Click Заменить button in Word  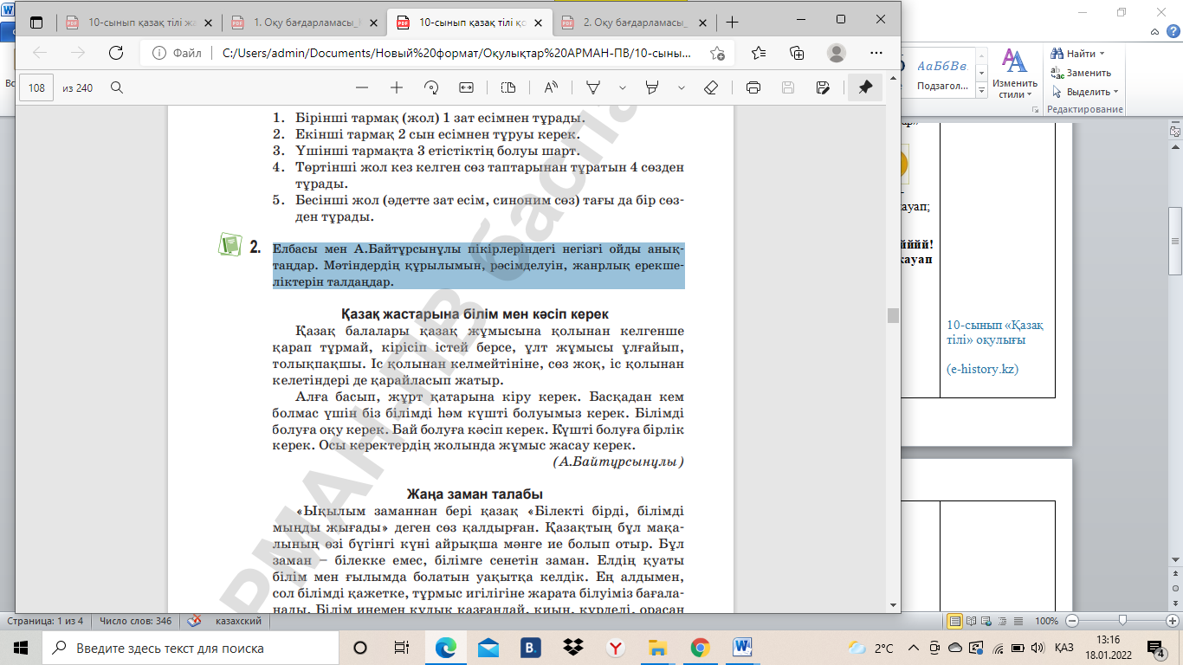[1081, 73]
